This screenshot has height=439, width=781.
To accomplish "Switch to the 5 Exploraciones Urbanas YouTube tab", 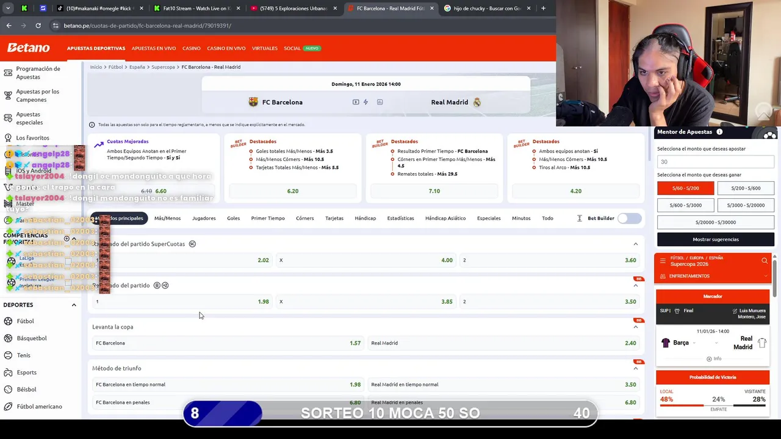I will click(x=293, y=9).
